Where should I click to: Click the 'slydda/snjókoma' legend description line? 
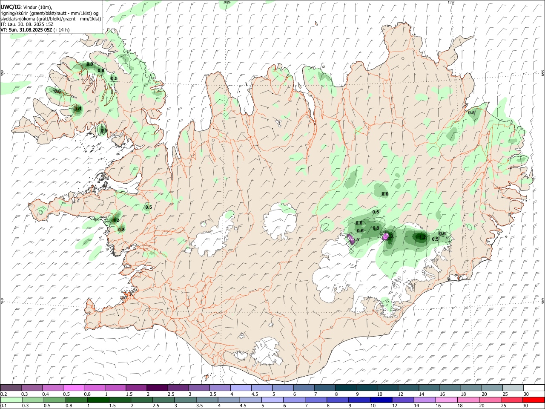51,19
